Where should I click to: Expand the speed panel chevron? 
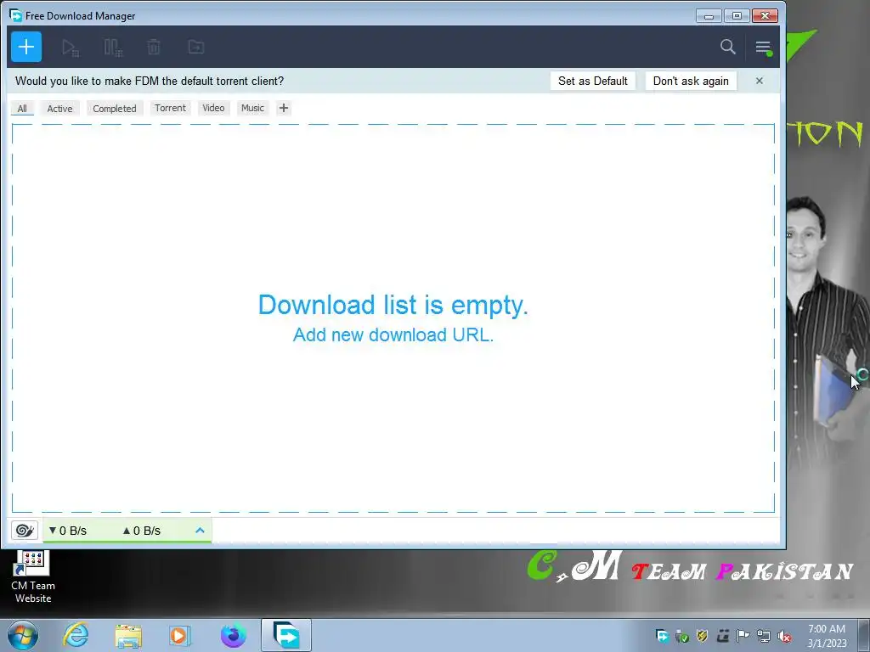coord(200,531)
